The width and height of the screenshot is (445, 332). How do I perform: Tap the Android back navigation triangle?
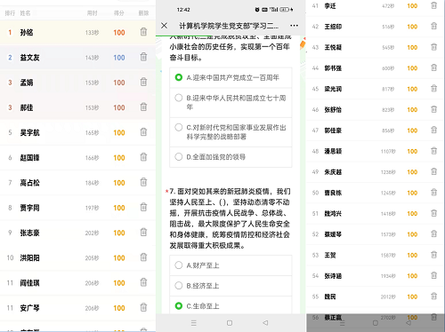(265, 323)
